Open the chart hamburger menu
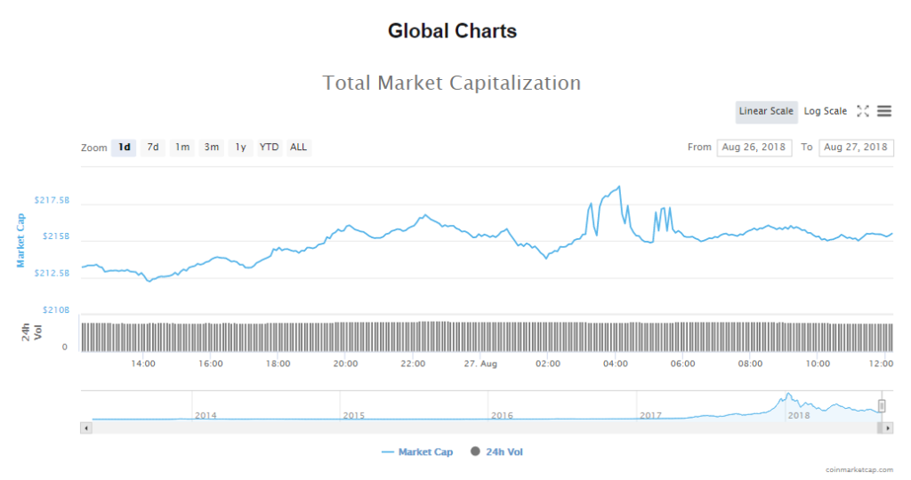Screen dimensions: 911x480 [x=884, y=111]
